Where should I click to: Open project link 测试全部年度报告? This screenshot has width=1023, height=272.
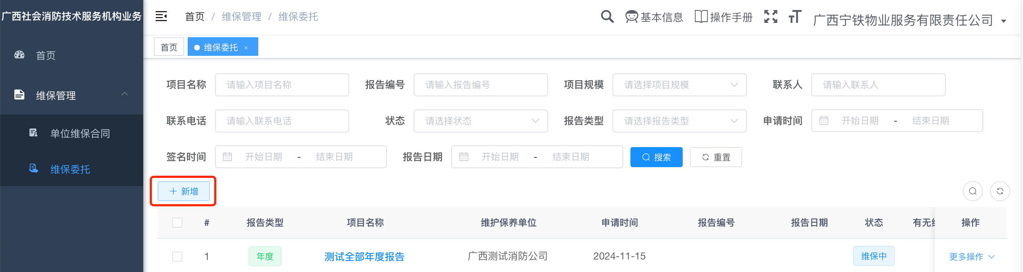(x=364, y=257)
